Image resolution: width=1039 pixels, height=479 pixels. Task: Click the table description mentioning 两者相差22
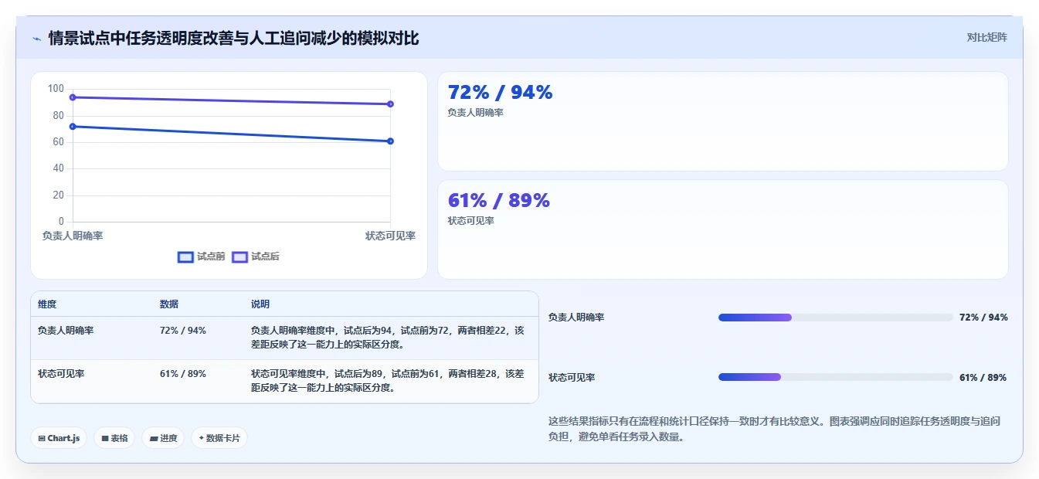point(388,338)
